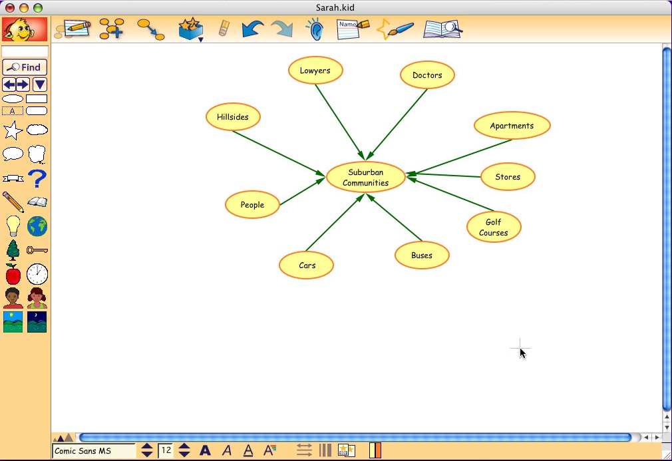Select the open book symbol
This screenshot has width=672, height=461.
[37, 202]
